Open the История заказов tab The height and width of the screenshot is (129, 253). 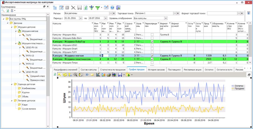pyautogui.click(x=156, y=70)
